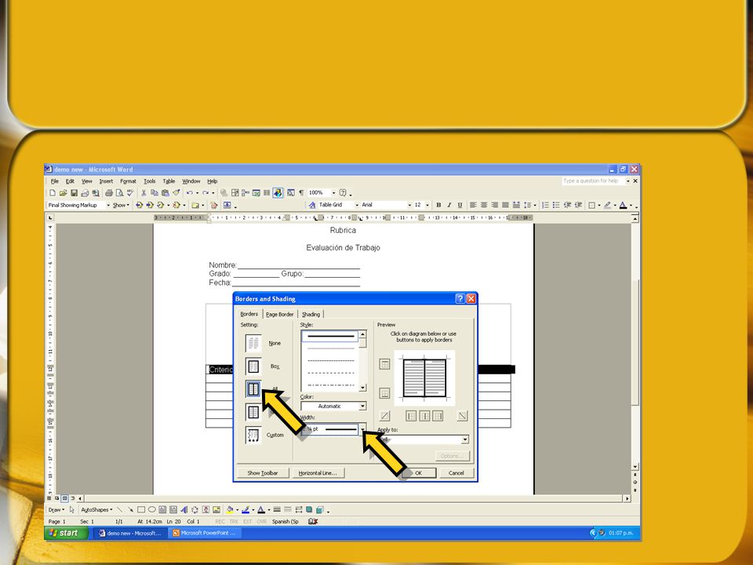Toggle right border button in Preview

pos(438,416)
